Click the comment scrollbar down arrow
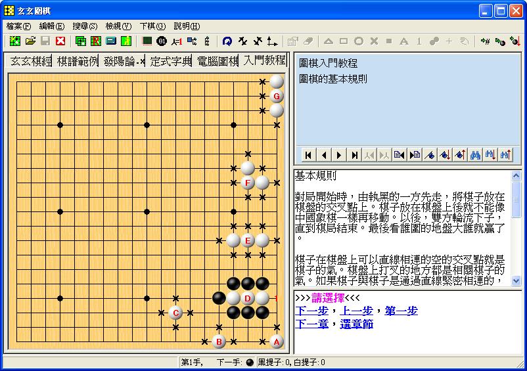The width and height of the screenshot is (527, 371). click(516, 280)
